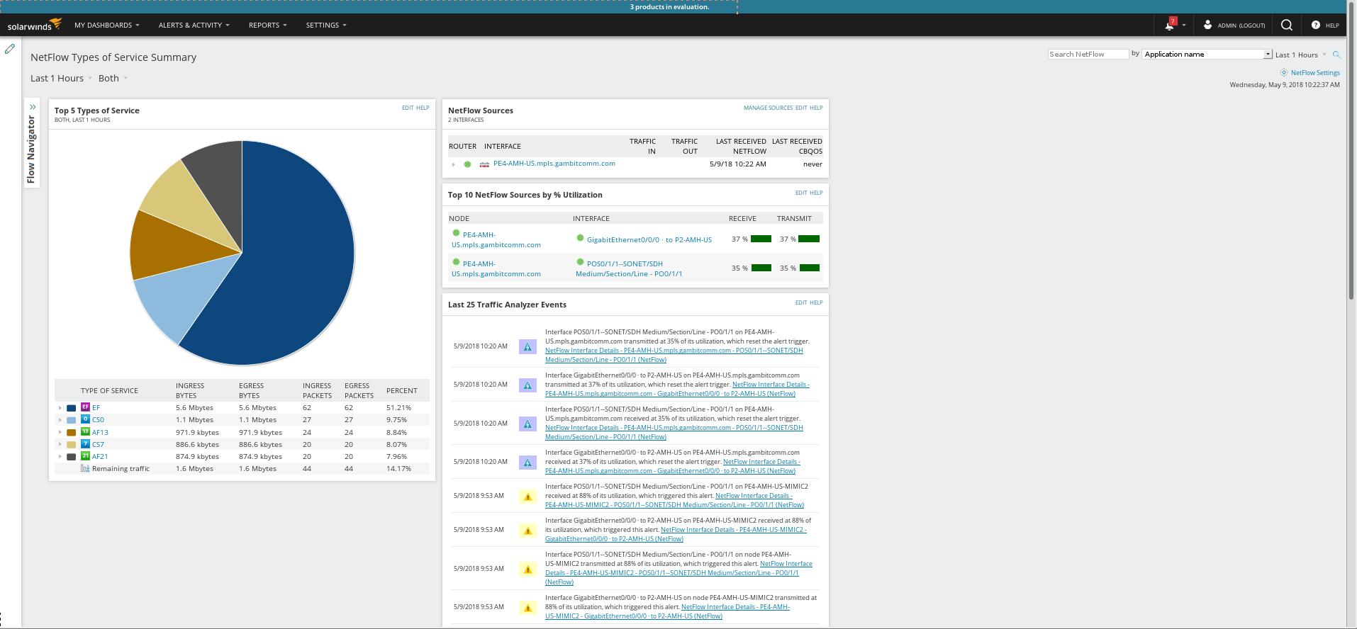Click Manage Sources in NetFlow Sources
Image resolution: width=1357 pixels, height=629 pixels.
pyautogui.click(x=768, y=108)
